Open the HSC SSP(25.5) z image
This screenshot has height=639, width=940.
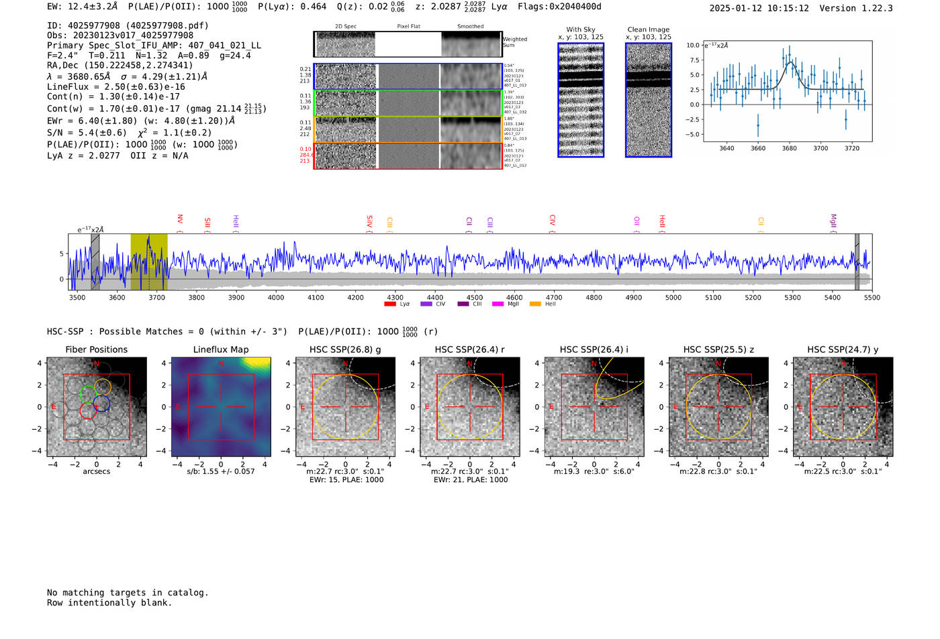point(718,407)
